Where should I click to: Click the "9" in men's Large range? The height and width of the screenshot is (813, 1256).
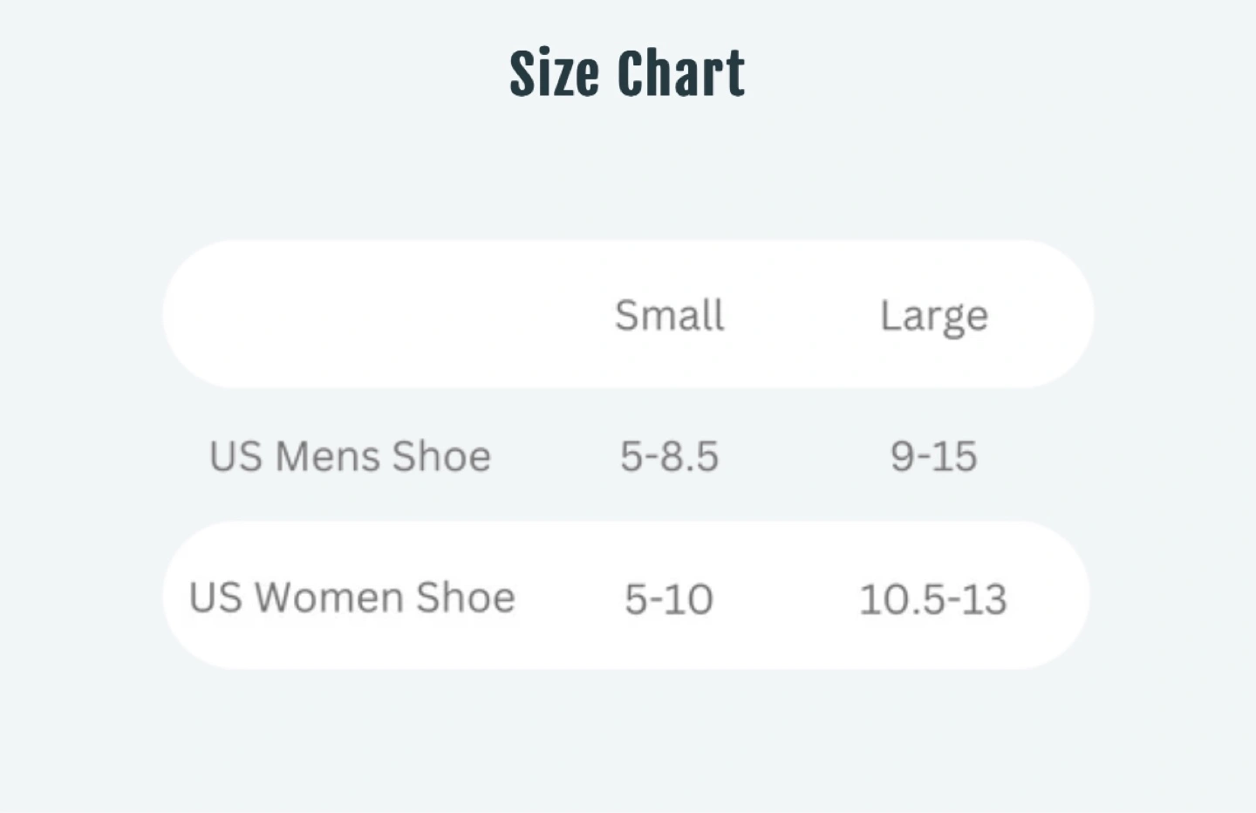point(901,456)
